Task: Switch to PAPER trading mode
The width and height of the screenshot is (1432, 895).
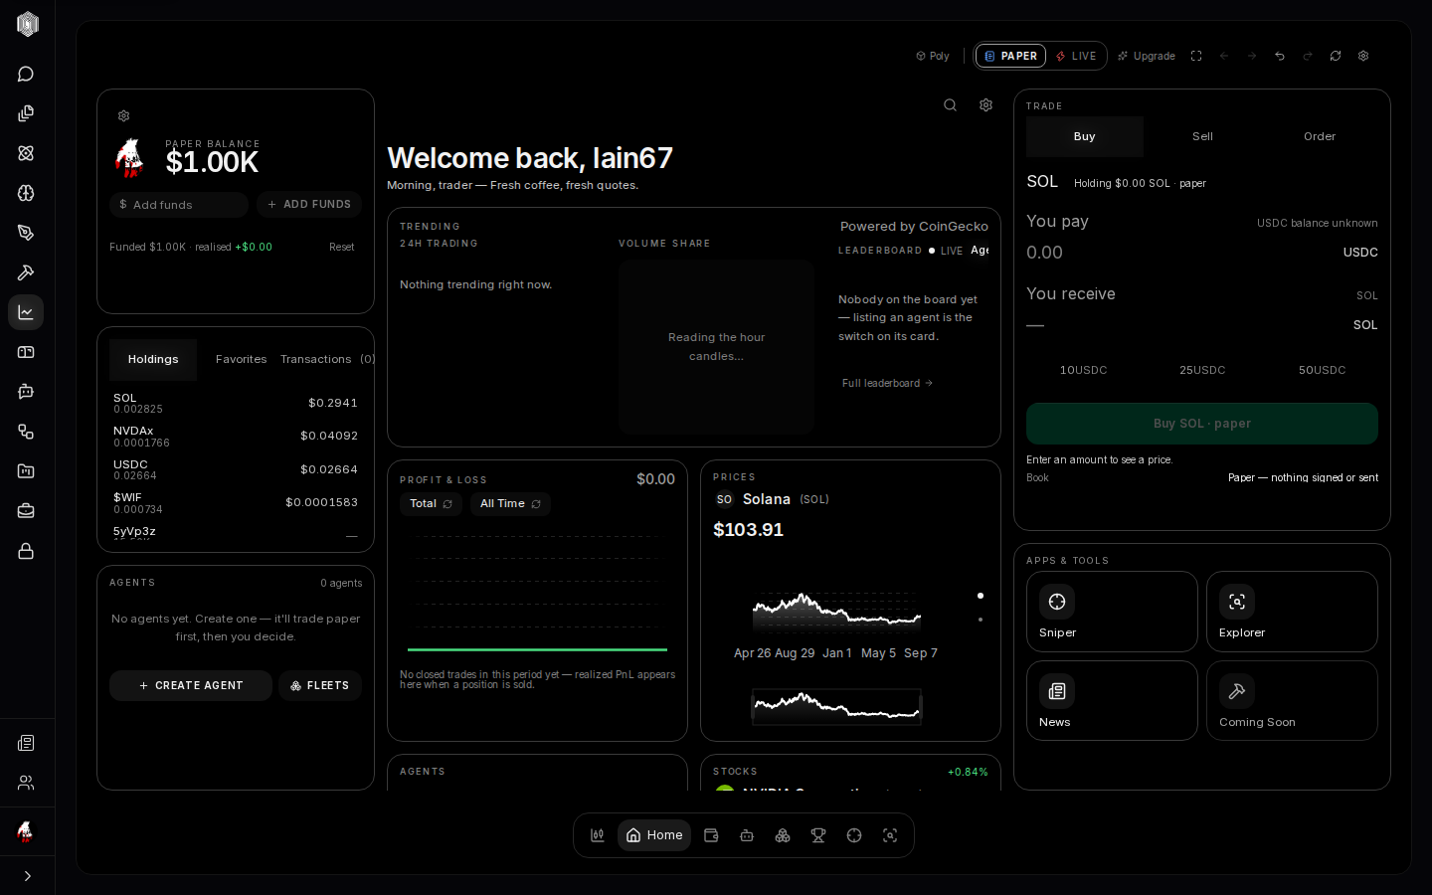Action: [x=1010, y=56]
